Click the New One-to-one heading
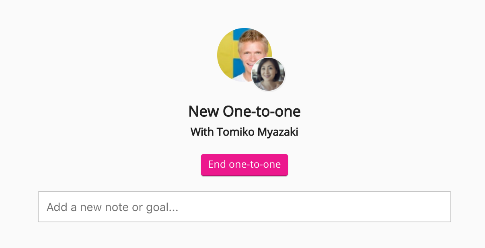485x248 pixels. pyautogui.click(x=244, y=112)
